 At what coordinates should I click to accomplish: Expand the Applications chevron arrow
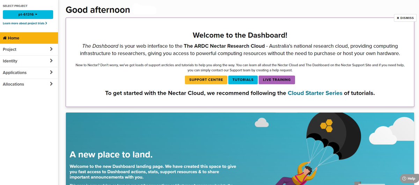point(51,72)
